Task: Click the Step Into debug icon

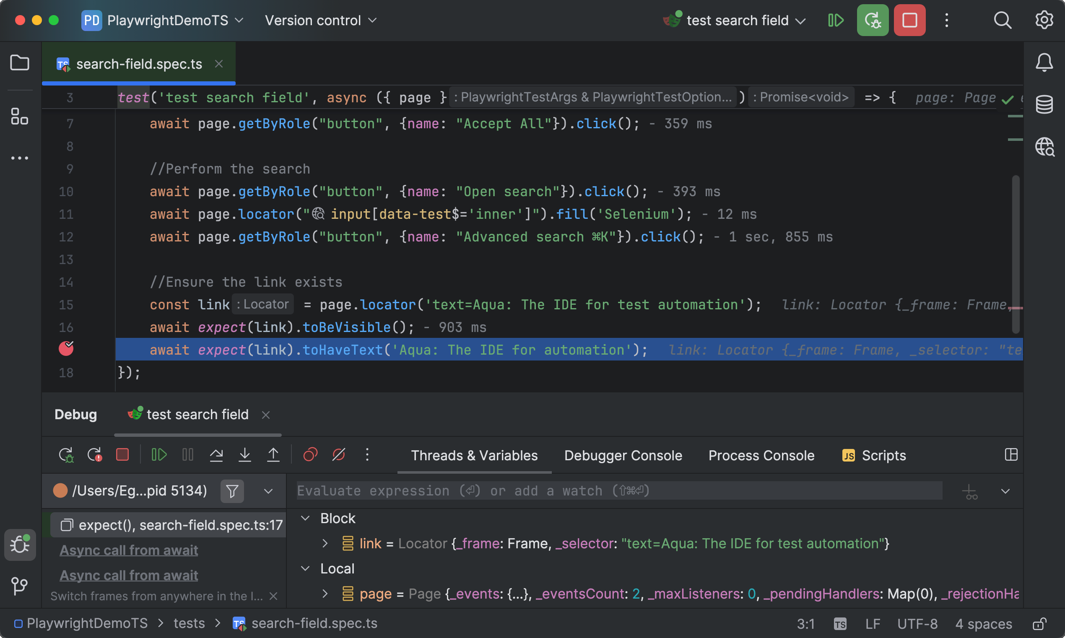Action: coord(244,454)
